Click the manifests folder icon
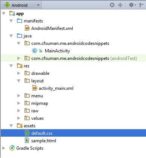 click(20, 21)
